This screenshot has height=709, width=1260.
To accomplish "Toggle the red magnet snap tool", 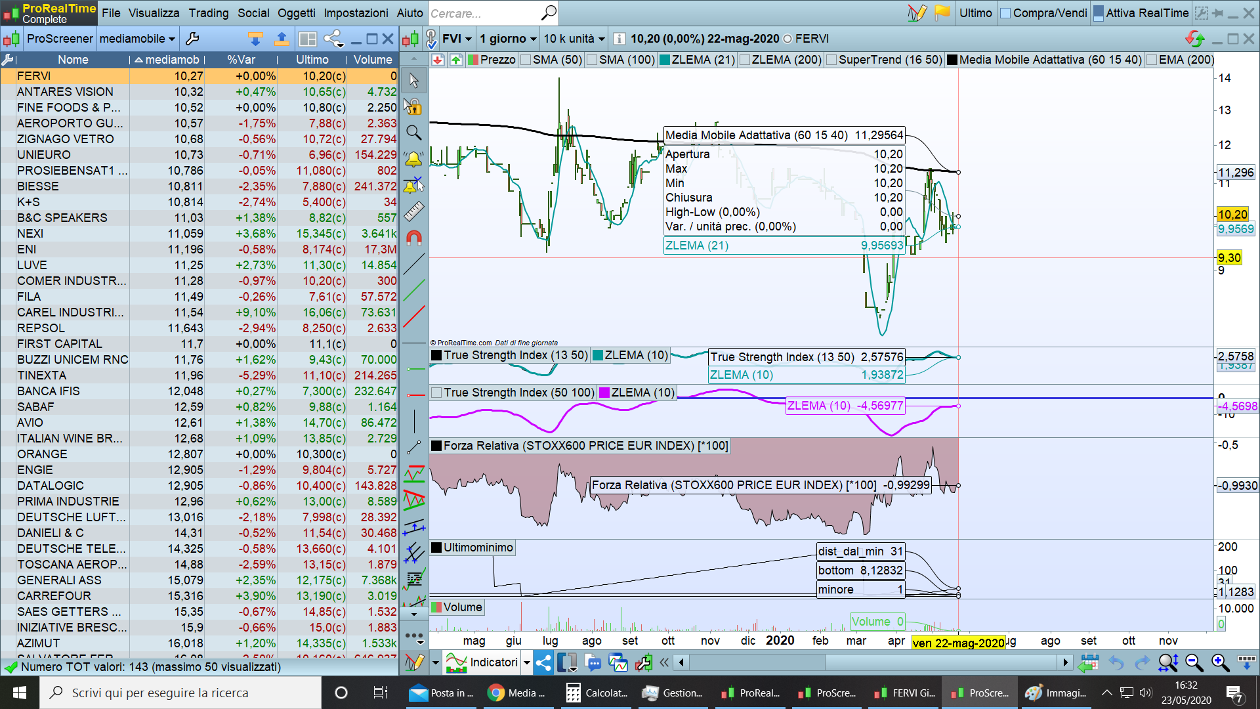I will [x=413, y=238].
